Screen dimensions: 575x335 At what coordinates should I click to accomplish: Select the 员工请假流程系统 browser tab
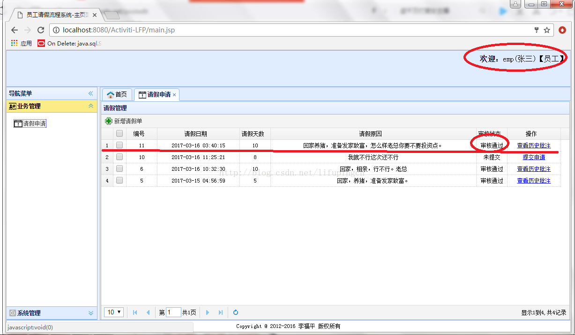click(x=56, y=15)
